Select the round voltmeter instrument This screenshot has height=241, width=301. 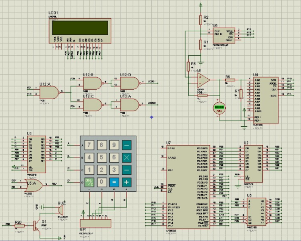click(x=219, y=108)
